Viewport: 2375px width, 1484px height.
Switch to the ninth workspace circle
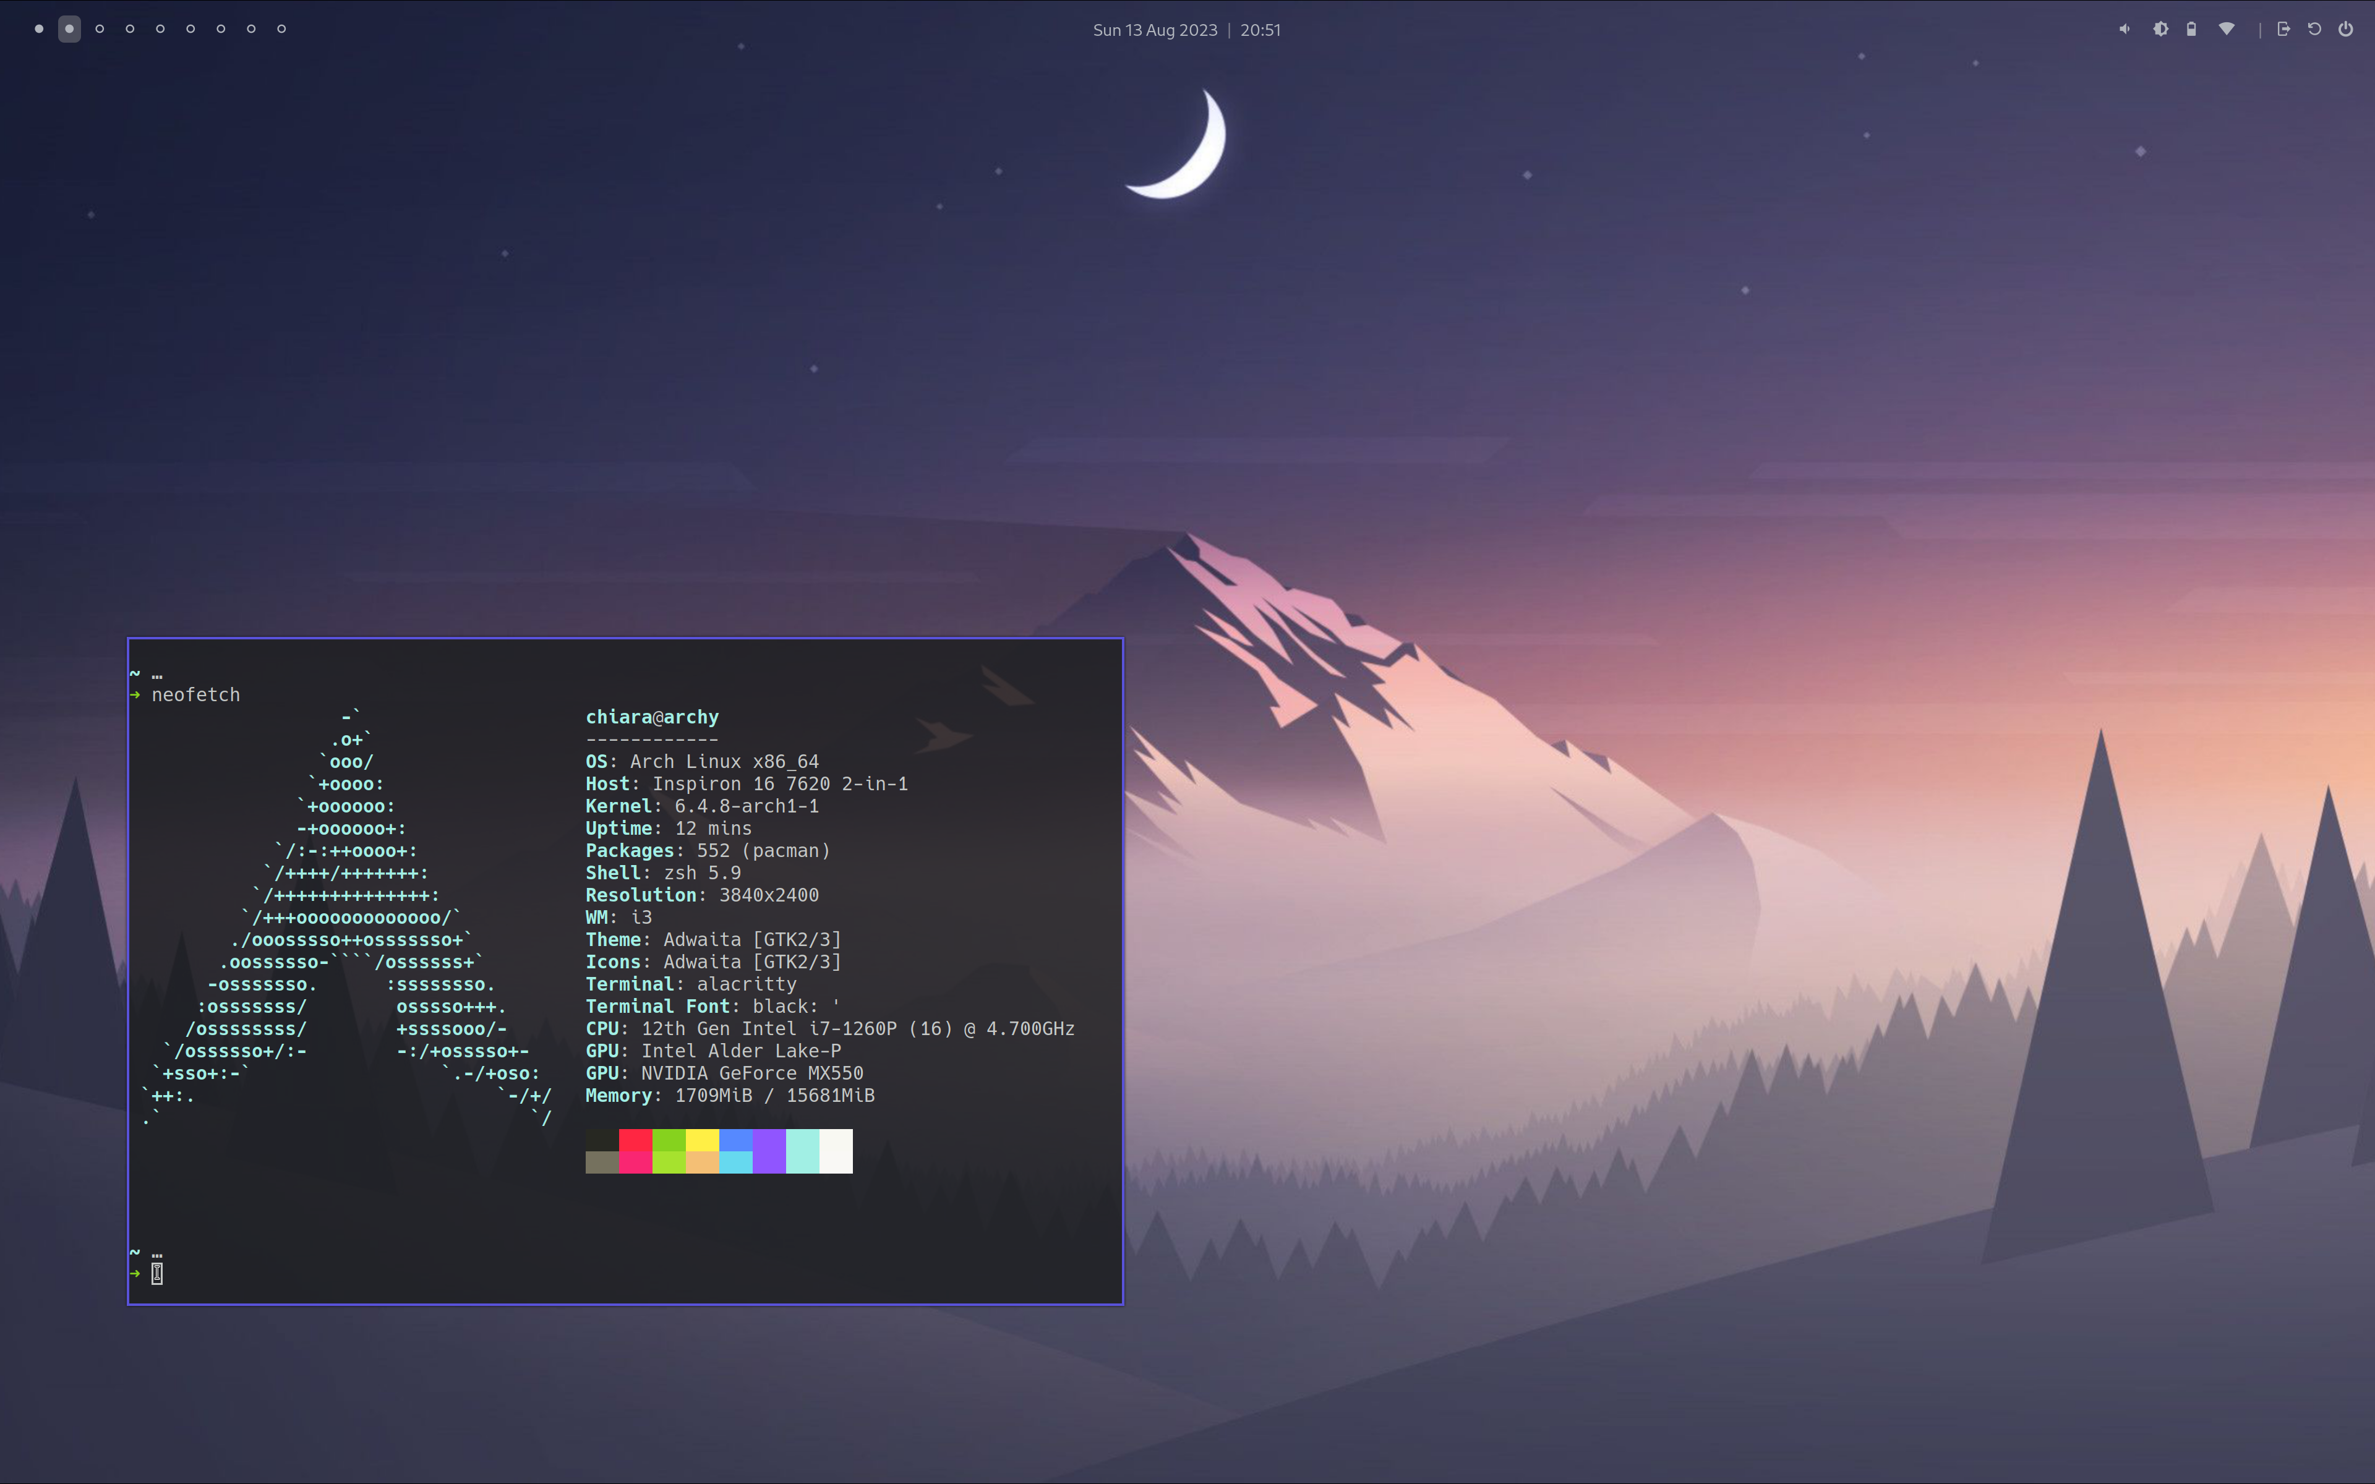click(281, 30)
